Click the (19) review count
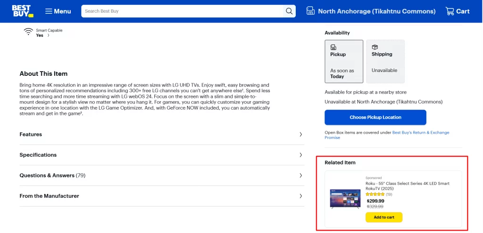This screenshot has height=233, width=483. click(x=389, y=194)
